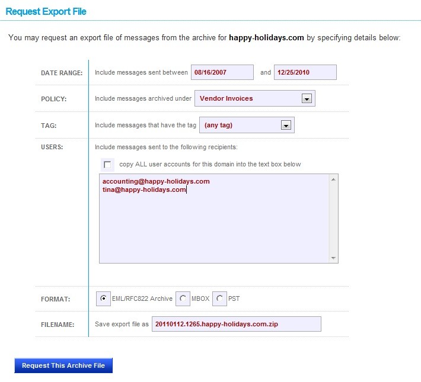Select the MBOX format radio button
Image resolution: width=421 pixels, height=382 pixels.
pyautogui.click(x=183, y=298)
